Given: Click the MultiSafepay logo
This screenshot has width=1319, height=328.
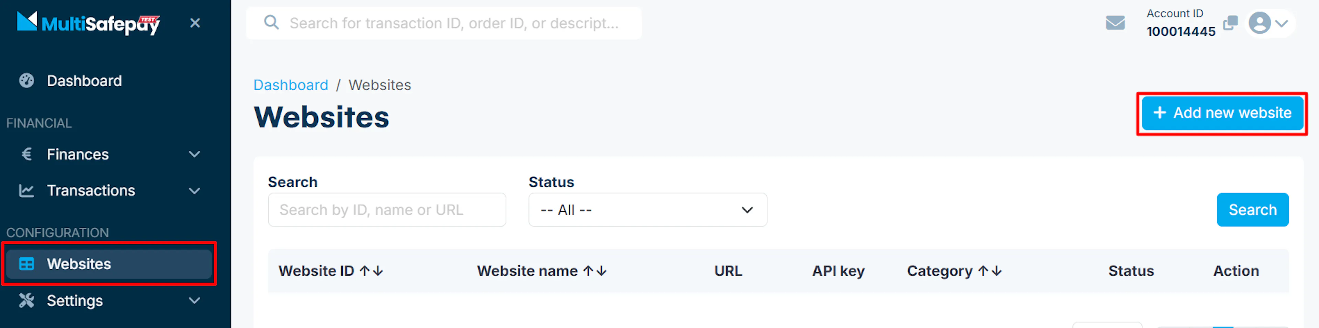Looking at the screenshot, I should tap(89, 23).
